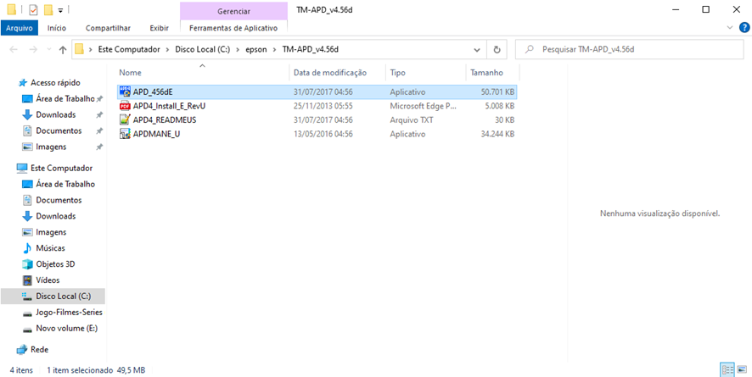Open the recent locations dropdown arrow
This screenshot has height=377, width=752.
[49, 50]
